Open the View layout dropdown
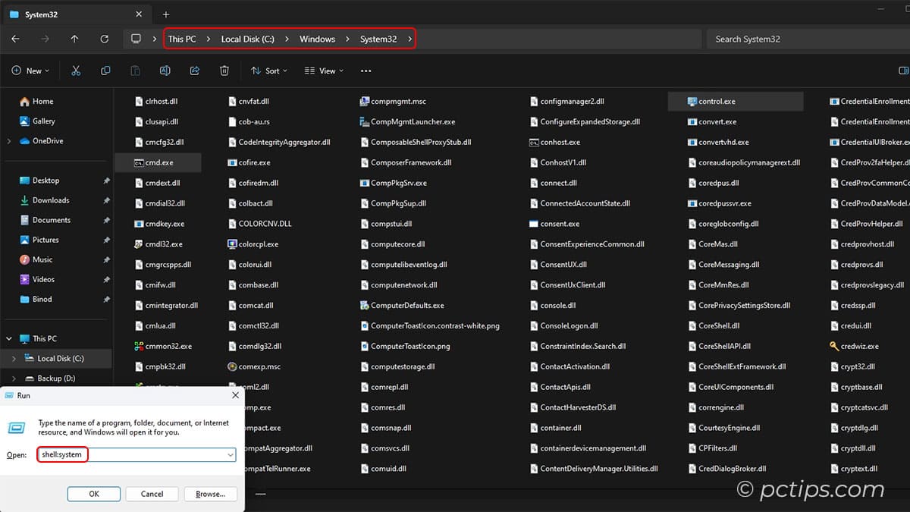 [x=324, y=70]
